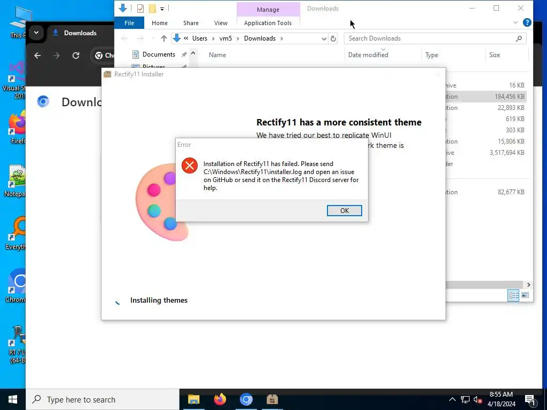Sort files by Type column
547x410 pixels.
point(432,55)
